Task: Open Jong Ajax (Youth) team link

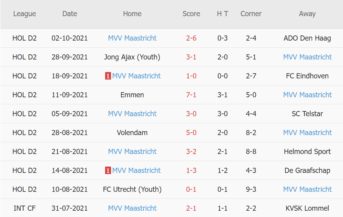Action: (132, 57)
